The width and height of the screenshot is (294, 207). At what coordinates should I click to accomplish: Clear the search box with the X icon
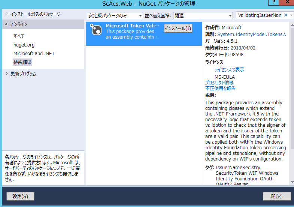[285, 15]
